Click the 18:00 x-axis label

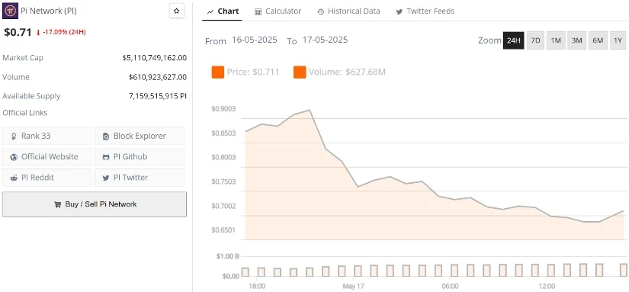pyautogui.click(x=257, y=287)
